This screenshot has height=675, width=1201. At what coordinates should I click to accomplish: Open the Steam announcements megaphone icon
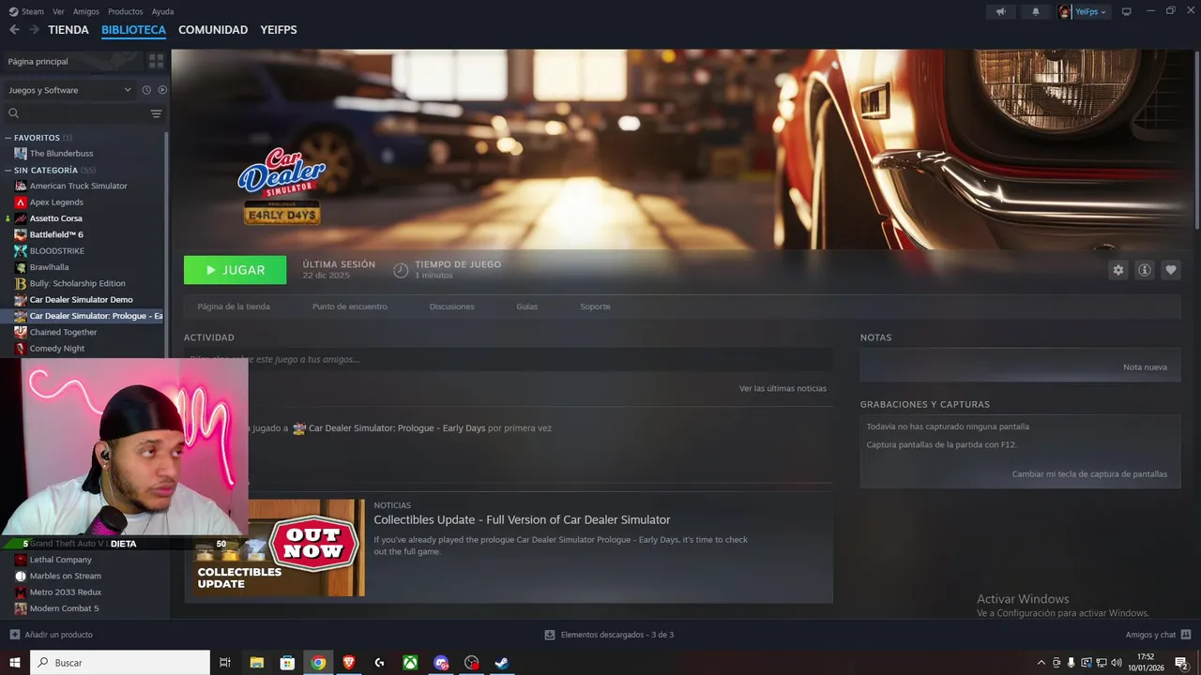point(1000,11)
